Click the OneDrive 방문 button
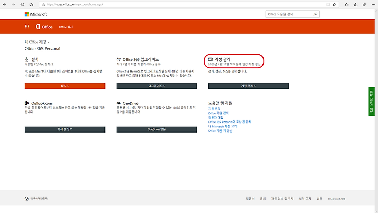This screenshot has height=213, width=378. tap(156, 129)
